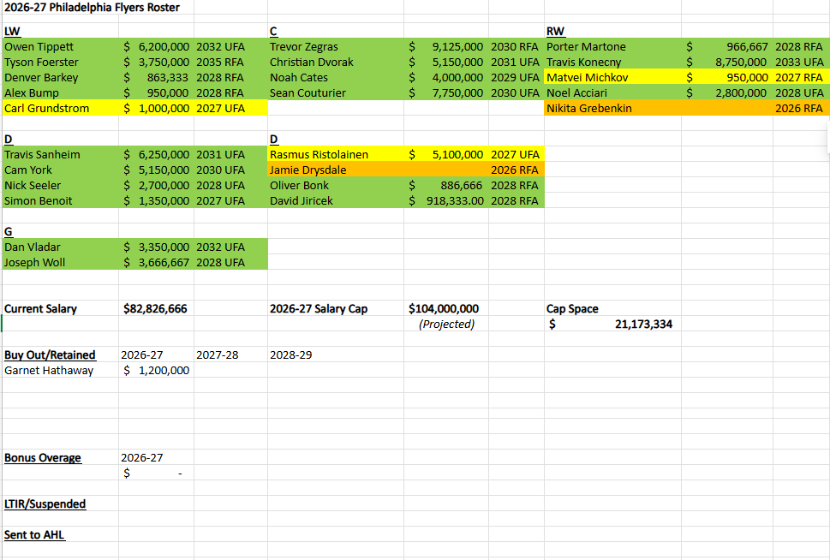The image size is (830, 560).
Task: Select the Cam York cell
Action: pos(60,170)
